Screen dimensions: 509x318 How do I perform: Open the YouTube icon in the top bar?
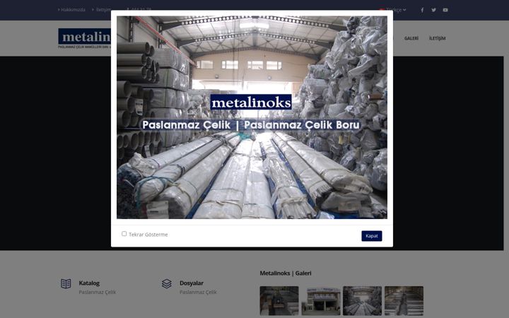tap(445, 10)
